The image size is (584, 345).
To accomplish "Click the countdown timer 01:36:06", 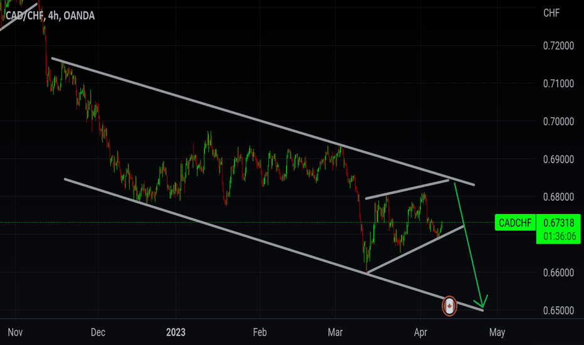I will coord(560,236).
